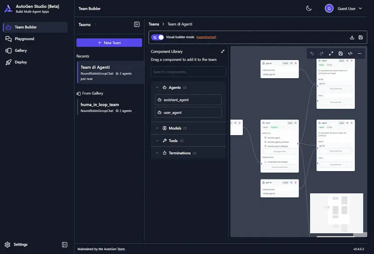The image size is (374, 254).
Task: Open the Guest User dropdown menu
Action: tap(349, 9)
